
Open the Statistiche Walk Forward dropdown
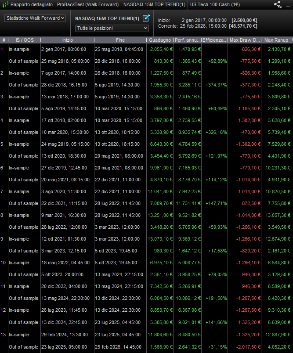[x=35, y=18]
